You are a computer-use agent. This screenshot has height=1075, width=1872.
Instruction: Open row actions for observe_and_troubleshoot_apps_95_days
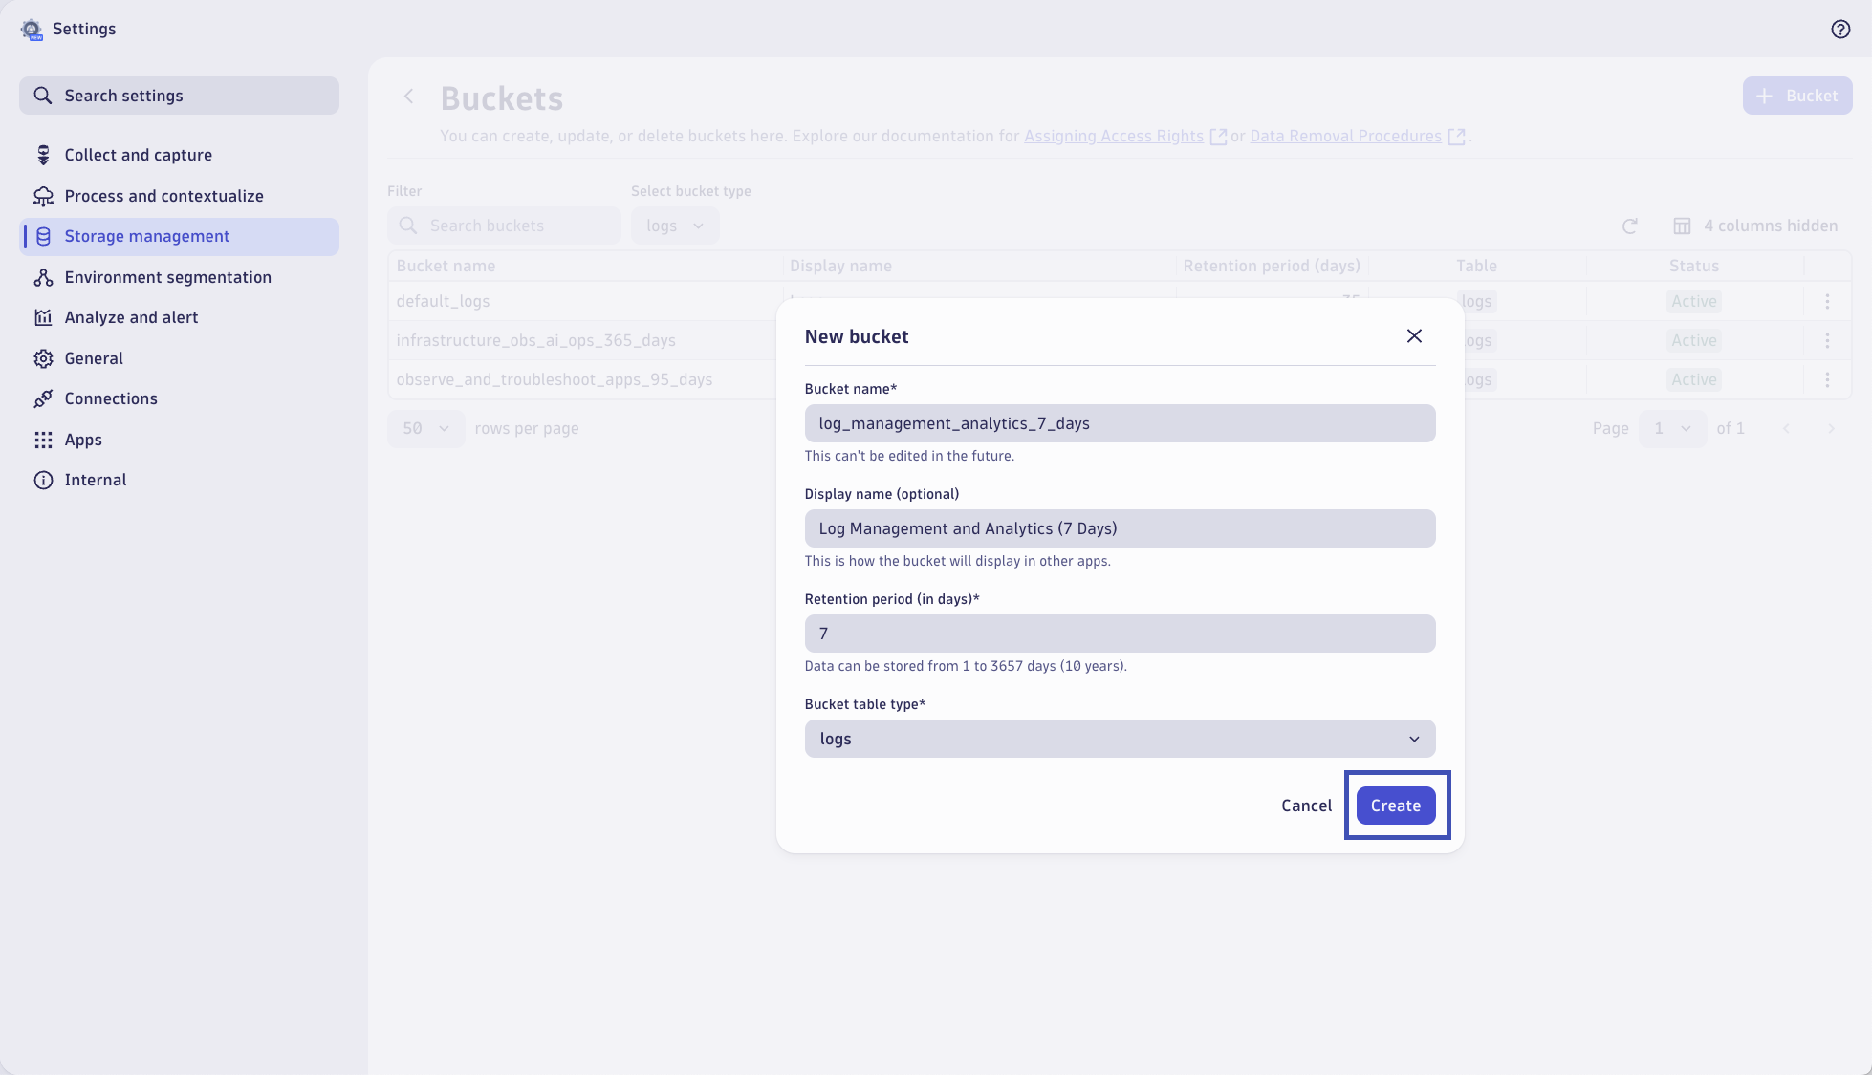[1827, 379]
